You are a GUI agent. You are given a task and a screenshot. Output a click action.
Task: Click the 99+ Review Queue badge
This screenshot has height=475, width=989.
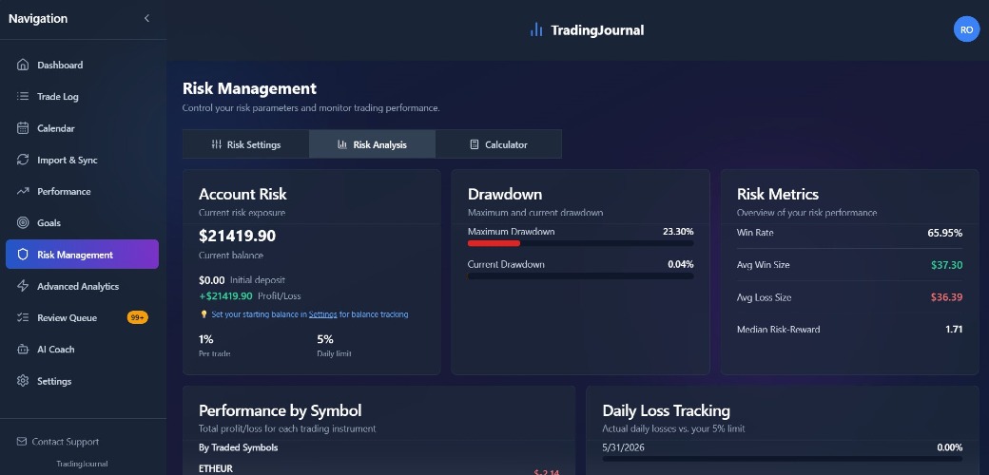(138, 317)
